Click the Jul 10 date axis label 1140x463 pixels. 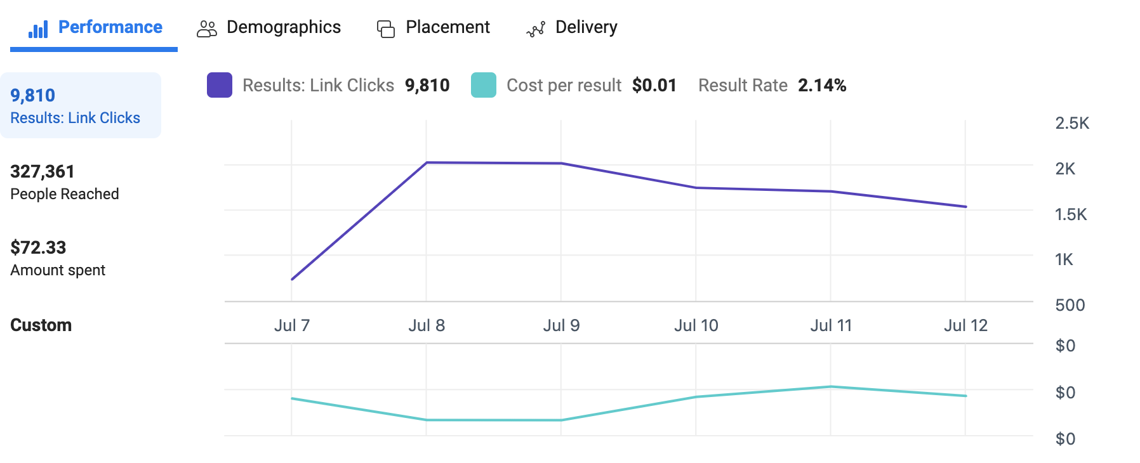tap(696, 325)
